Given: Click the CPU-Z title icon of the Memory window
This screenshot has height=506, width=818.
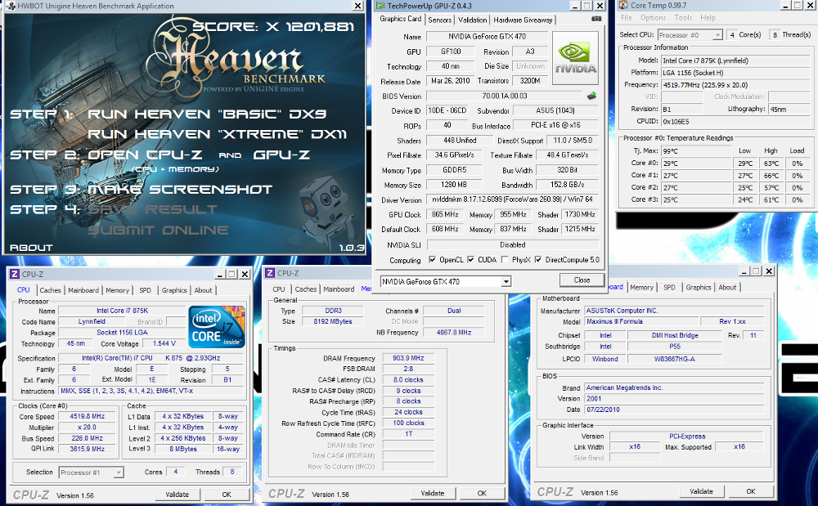Looking at the screenshot, I should 270,273.
